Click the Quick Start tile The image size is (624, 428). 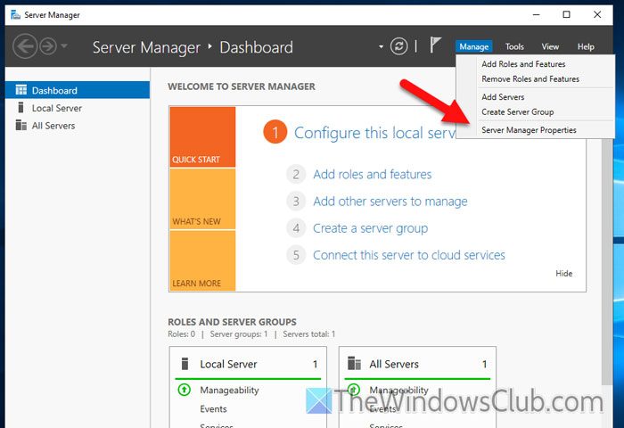pyautogui.click(x=202, y=136)
